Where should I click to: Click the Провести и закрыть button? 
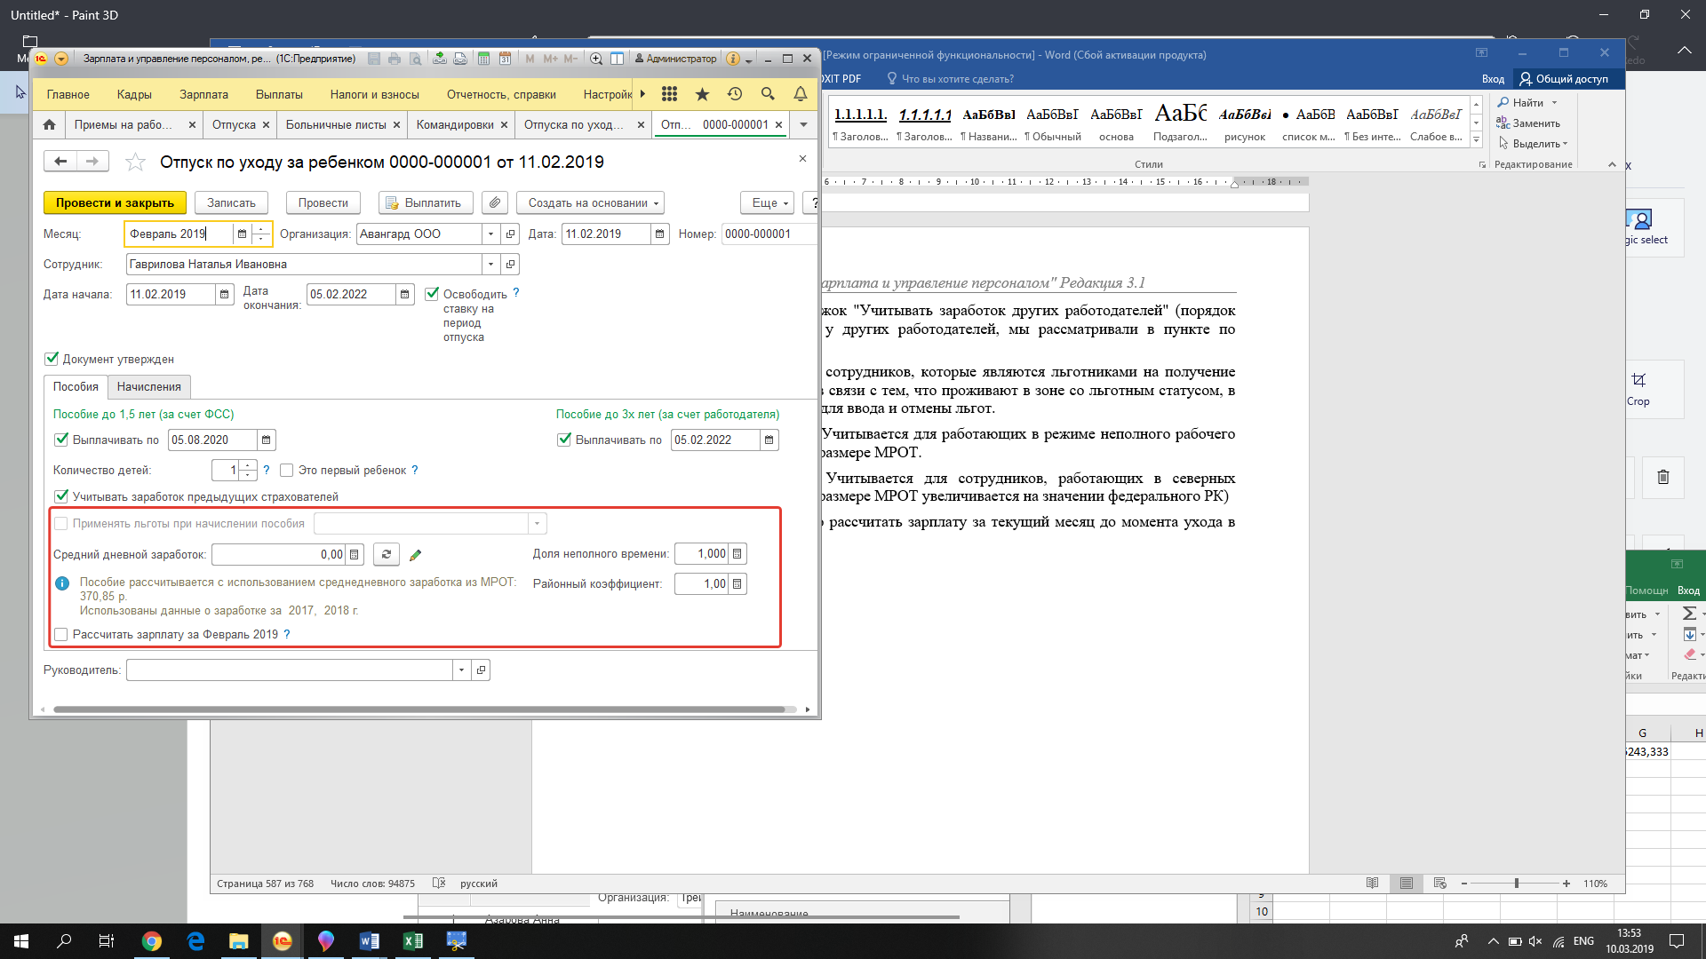tap(115, 202)
